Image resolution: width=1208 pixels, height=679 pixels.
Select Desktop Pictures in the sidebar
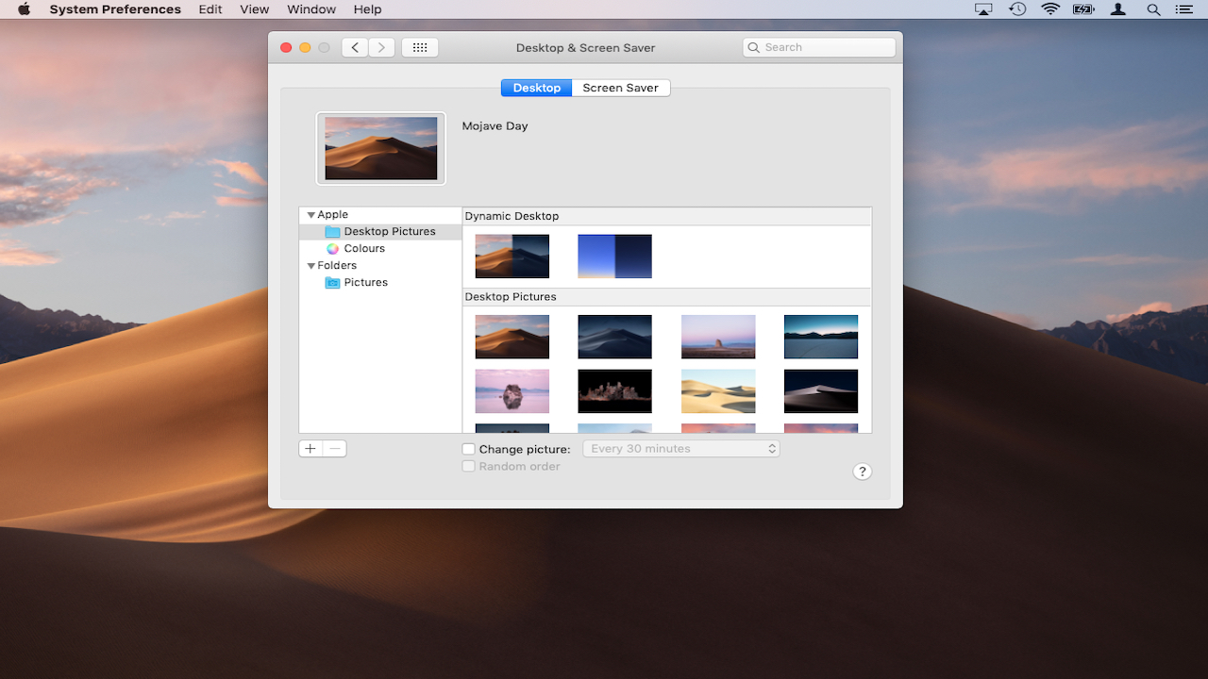(380, 232)
